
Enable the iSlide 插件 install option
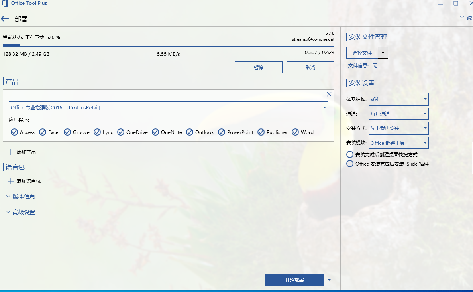349,163
